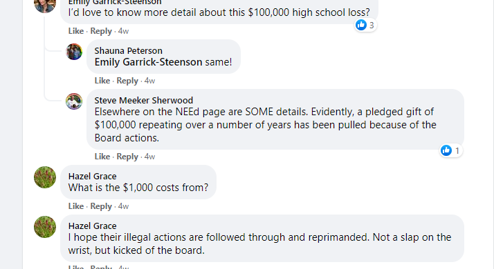The width and height of the screenshot is (494, 269).
Task: Open Hazel Grace's name above the $1,000 costs comment
Action: (x=92, y=176)
